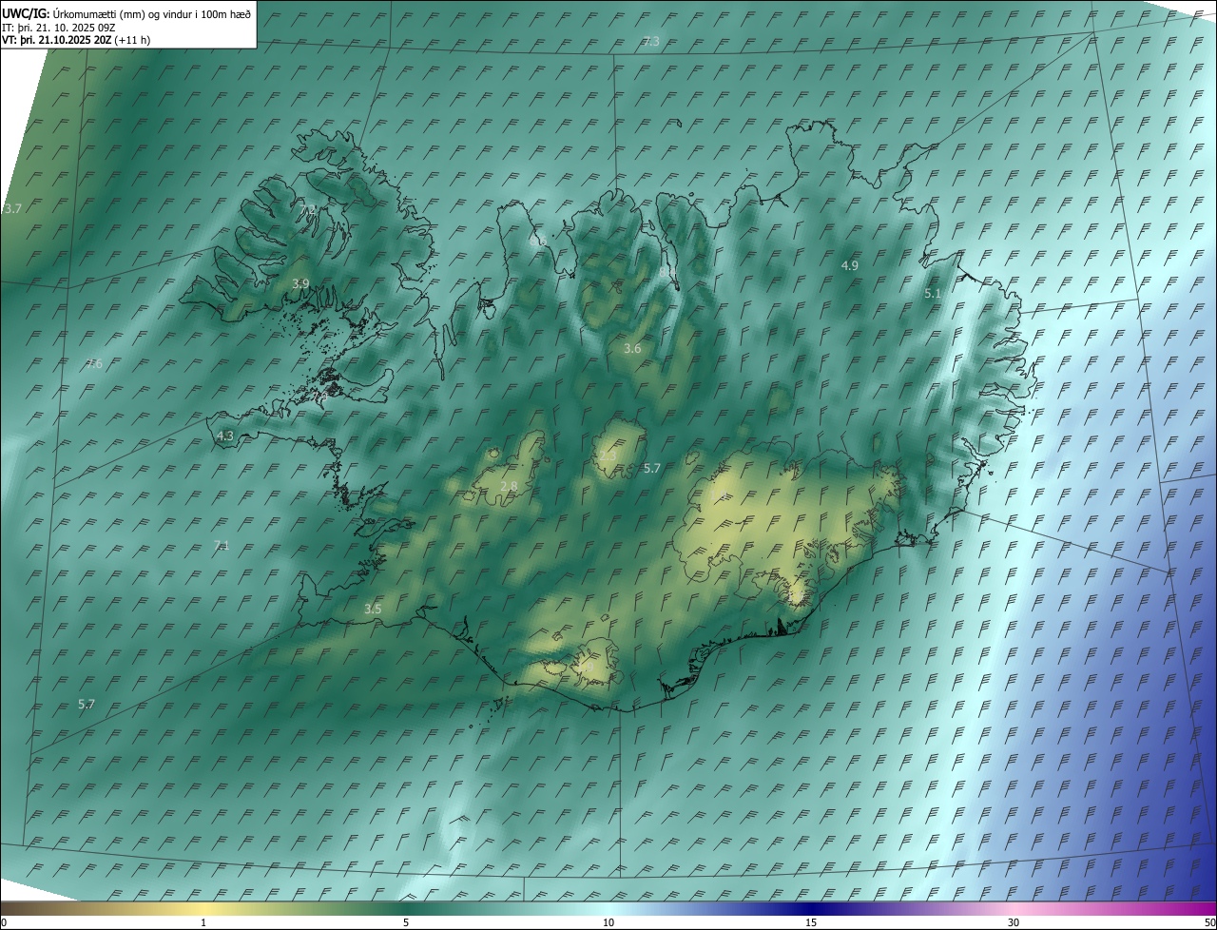Click the 30 tick label on the color scale
Screen dimensions: 1217x930
[x=1014, y=923]
